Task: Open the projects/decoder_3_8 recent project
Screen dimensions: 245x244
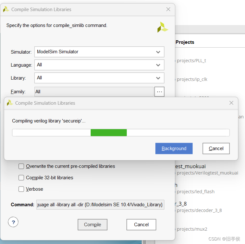Action: 199,210
